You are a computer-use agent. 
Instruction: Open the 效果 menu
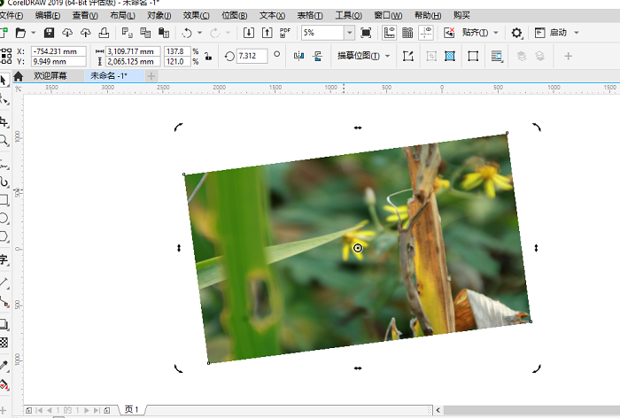196,16
